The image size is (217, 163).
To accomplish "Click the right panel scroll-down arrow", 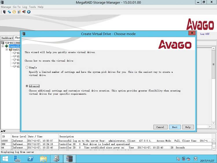I will pos(214,123).
